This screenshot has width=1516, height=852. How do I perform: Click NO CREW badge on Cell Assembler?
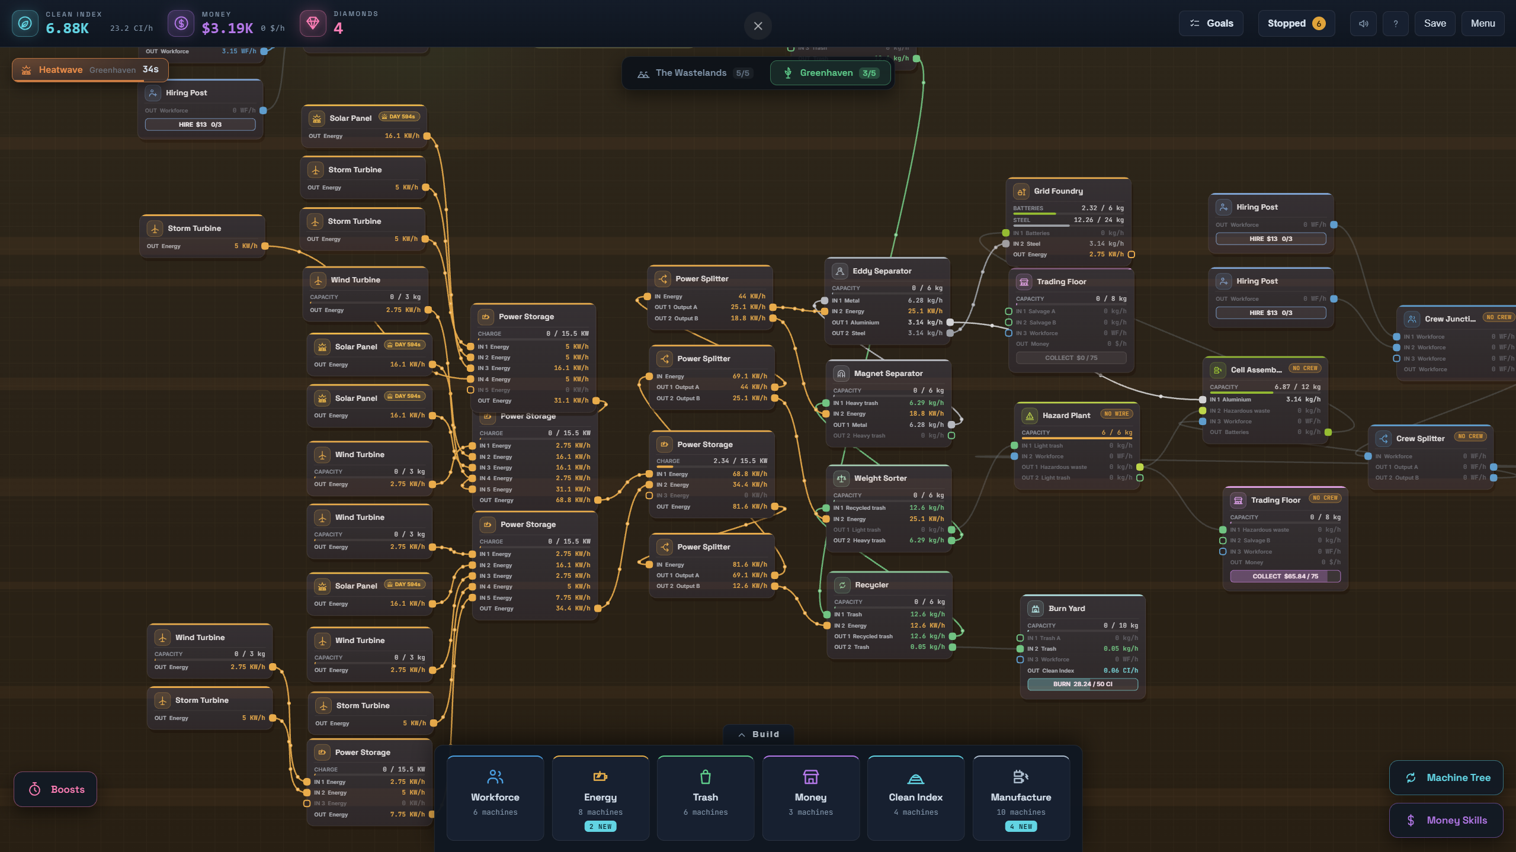click(1305, 368)
